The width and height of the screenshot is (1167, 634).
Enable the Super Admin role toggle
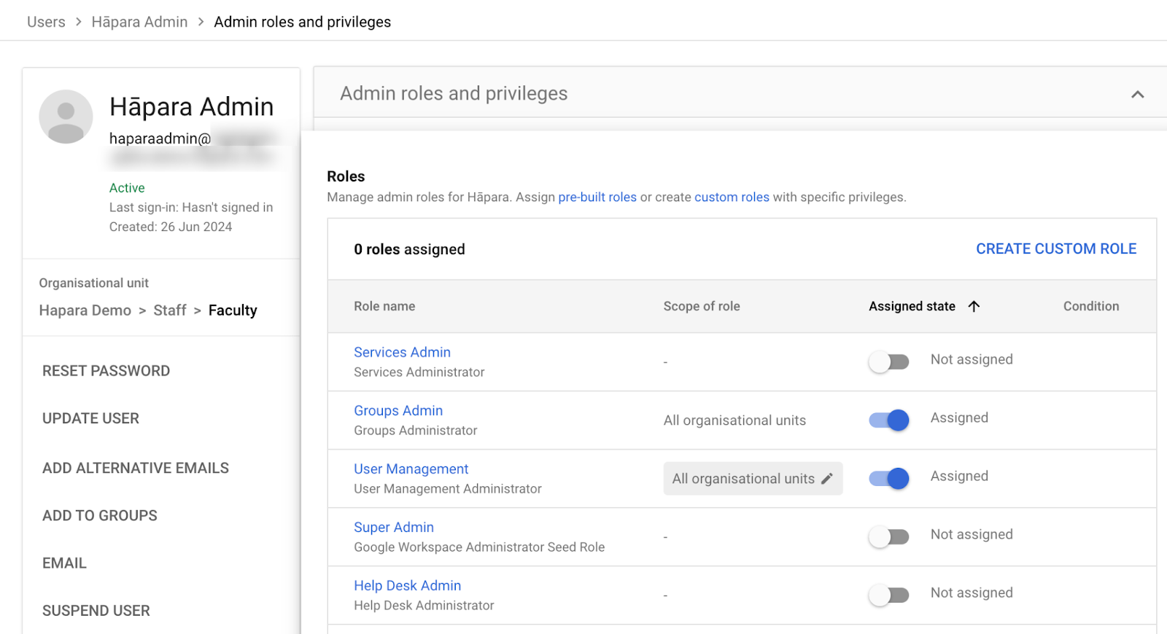888,536
